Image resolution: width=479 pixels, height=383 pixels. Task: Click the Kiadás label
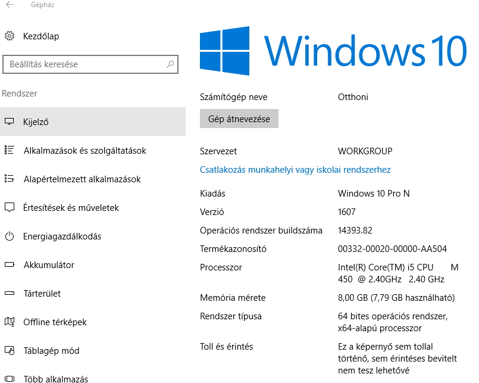point(212,194)
